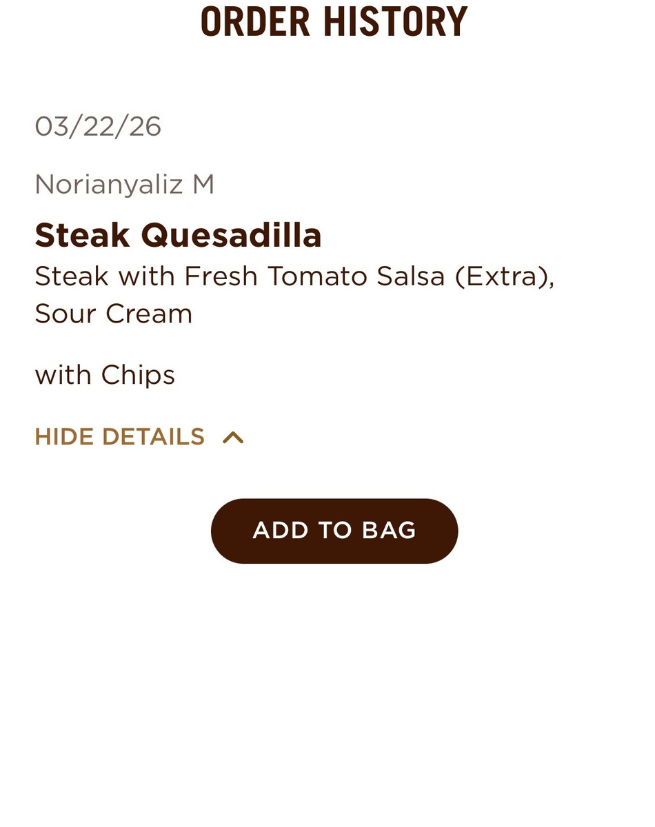
Task: Click the "with Chips" side text
Action: pos(105,376)
